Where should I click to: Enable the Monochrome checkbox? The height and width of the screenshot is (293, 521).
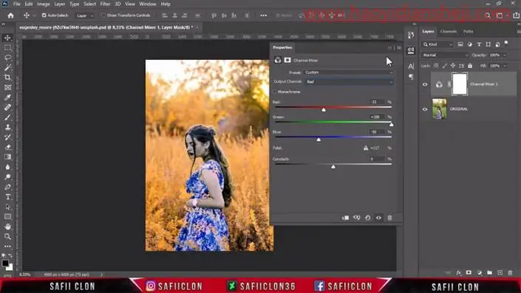275,92
